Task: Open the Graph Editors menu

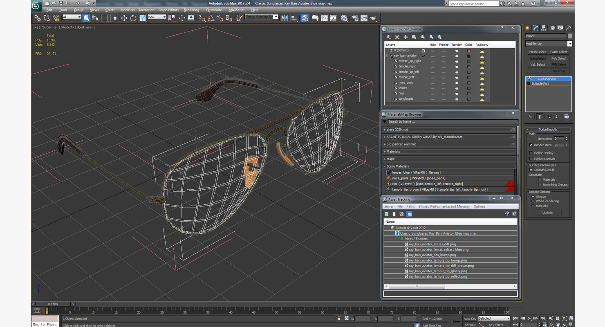Action: pos(168,10)
